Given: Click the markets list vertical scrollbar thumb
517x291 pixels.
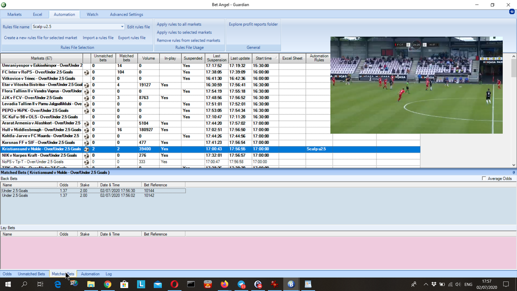Looking at the screenshot, I should point(514,67).
